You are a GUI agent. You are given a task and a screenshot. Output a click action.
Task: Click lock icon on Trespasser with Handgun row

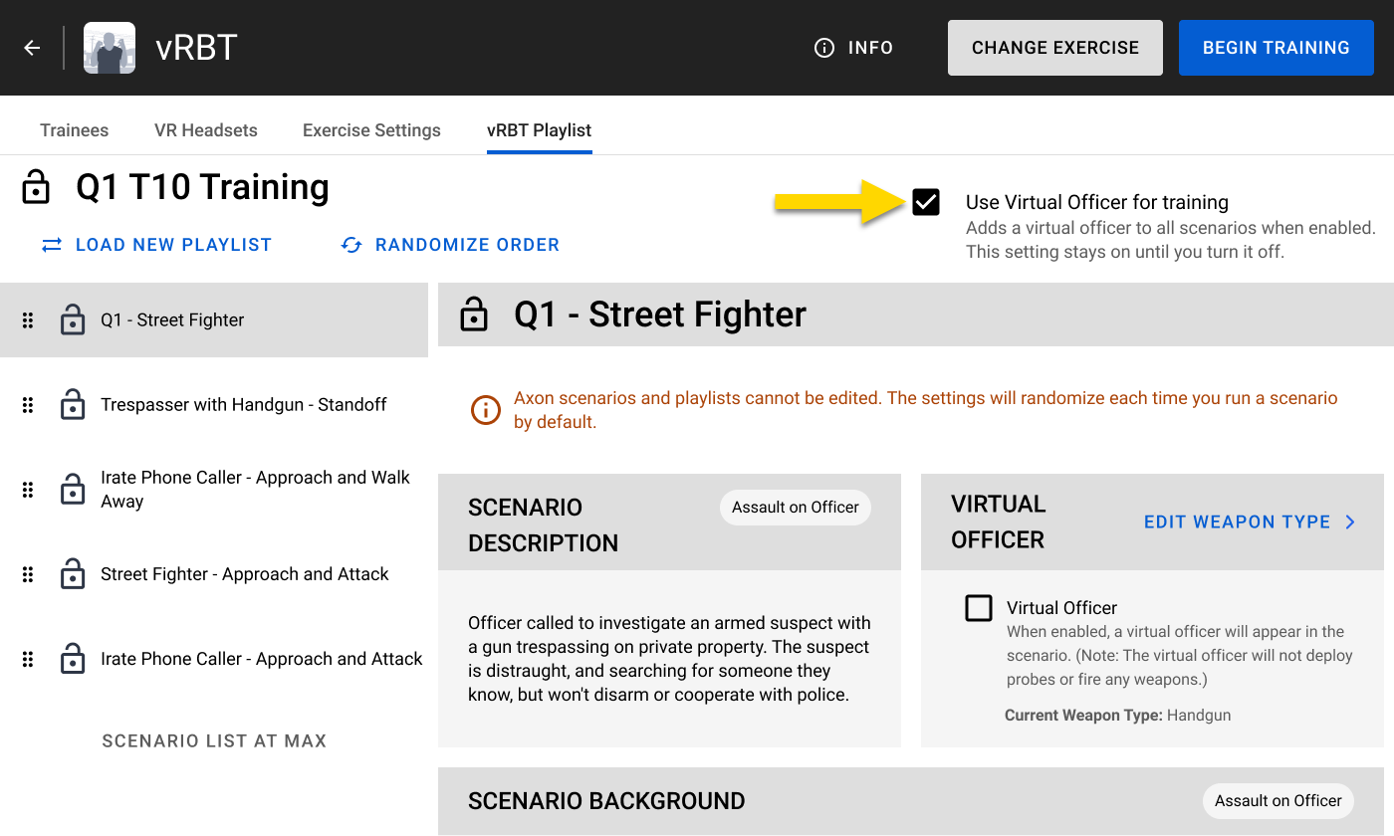pos(73,405)
